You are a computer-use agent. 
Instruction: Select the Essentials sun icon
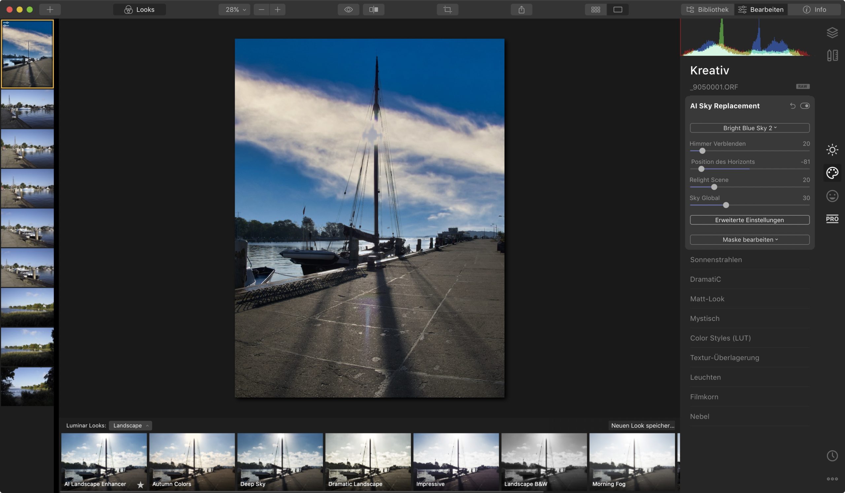pos(832,150)
